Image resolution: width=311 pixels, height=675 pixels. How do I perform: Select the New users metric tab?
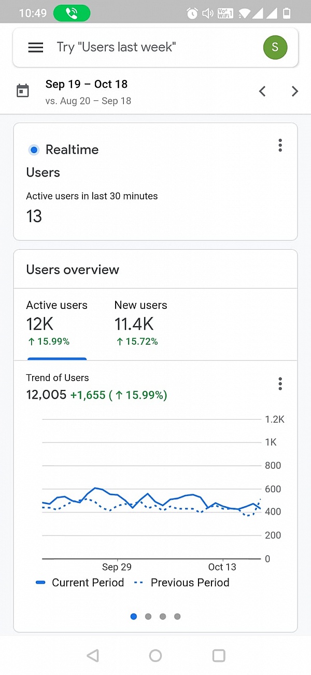tap(140, 322)
